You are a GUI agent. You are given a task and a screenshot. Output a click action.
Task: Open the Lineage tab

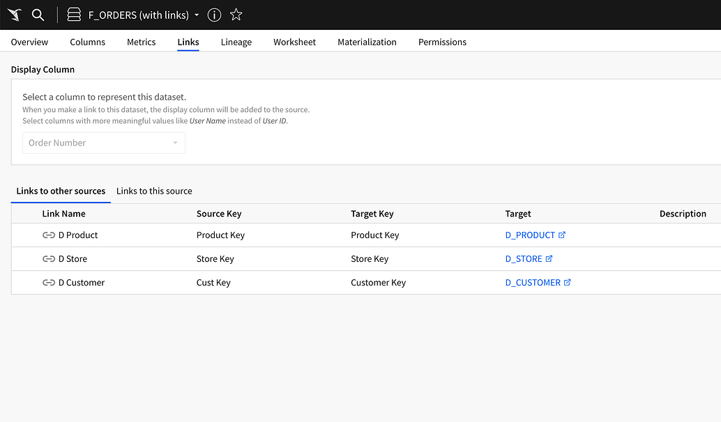[x=236, y=42]
